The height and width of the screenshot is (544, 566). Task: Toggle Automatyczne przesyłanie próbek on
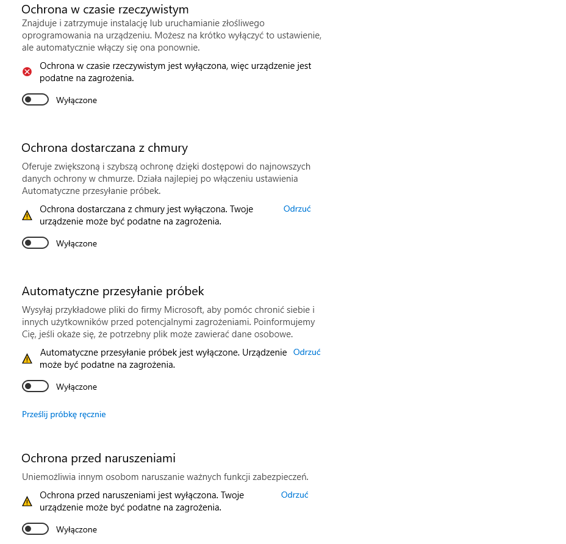point(35,387)
